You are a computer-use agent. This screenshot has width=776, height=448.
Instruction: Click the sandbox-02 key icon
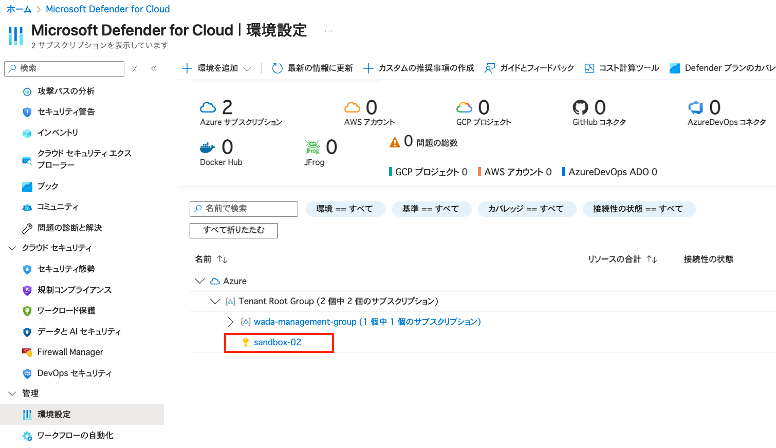coord(246,343)
